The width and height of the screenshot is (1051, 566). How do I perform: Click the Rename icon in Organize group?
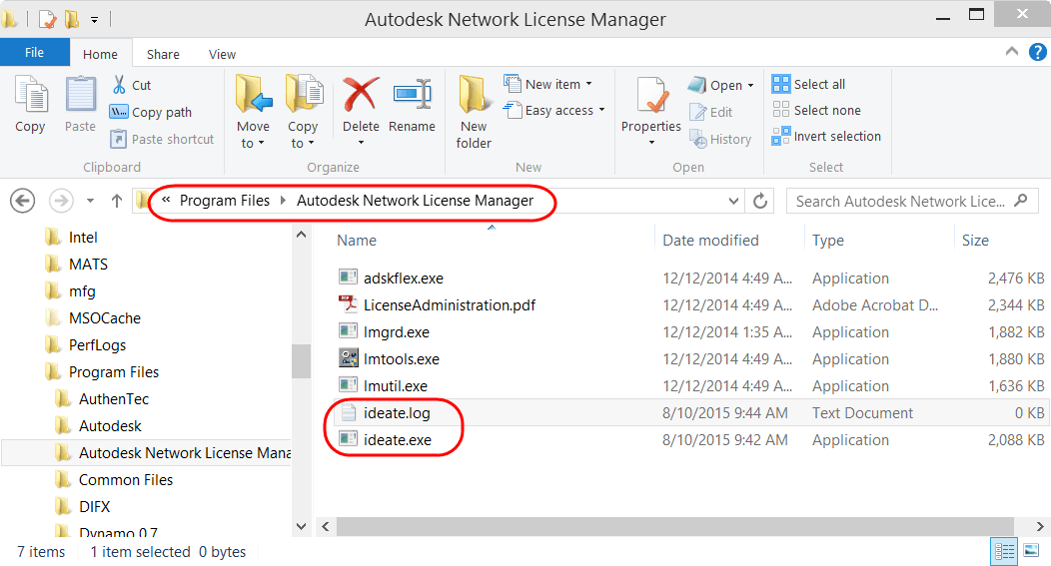click(x=412, y=94)
